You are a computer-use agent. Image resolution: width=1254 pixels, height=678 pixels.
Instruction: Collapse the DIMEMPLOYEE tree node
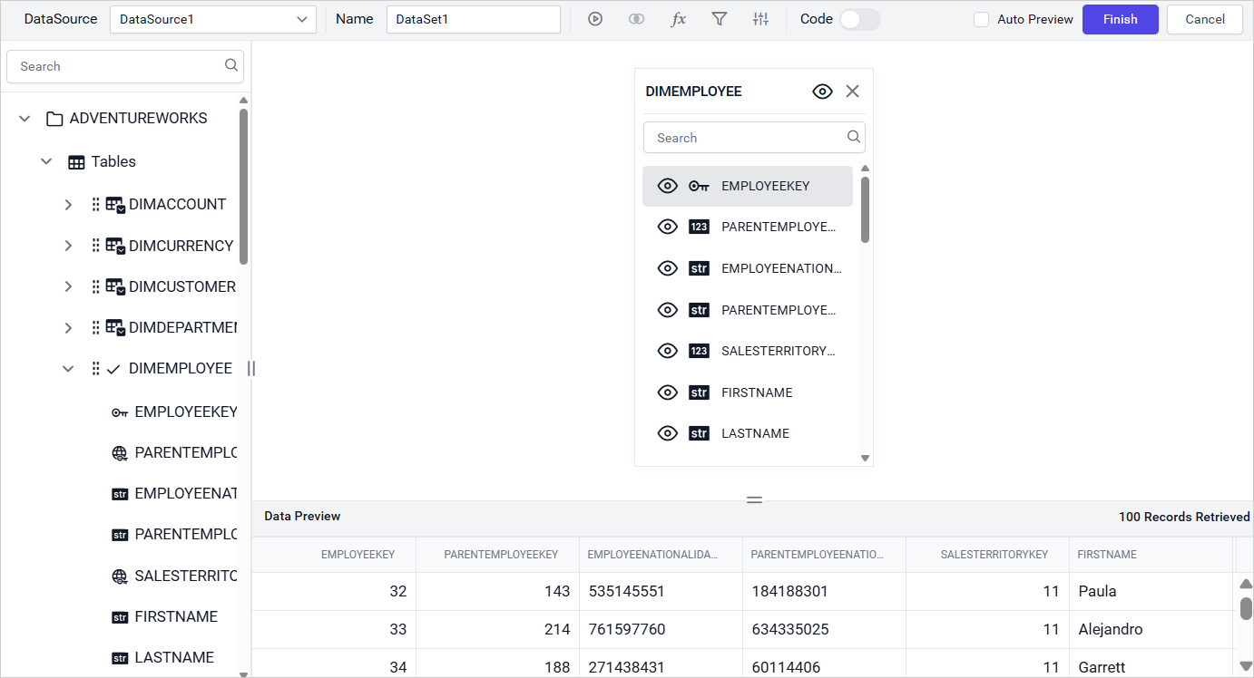pos(68,369)
